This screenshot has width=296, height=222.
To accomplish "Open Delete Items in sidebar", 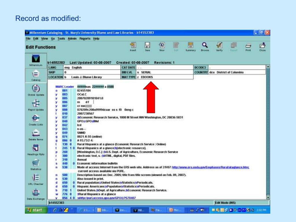I will coord(36,135).
